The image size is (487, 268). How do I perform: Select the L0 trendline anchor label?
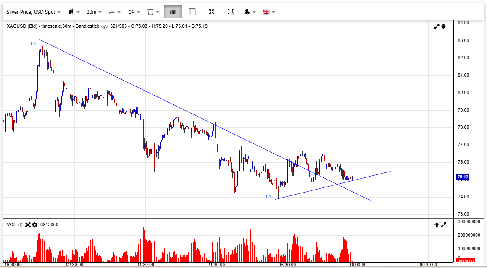tap(33, 44)
